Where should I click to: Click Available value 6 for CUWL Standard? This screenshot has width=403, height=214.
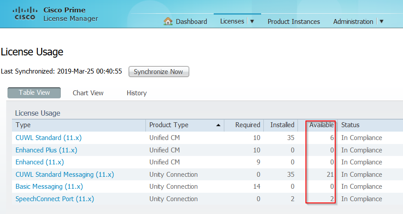(x=332, y=138)
